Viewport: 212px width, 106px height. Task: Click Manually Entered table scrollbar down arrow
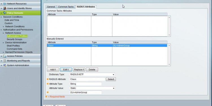pyautogui.click(x=169, y=64)
